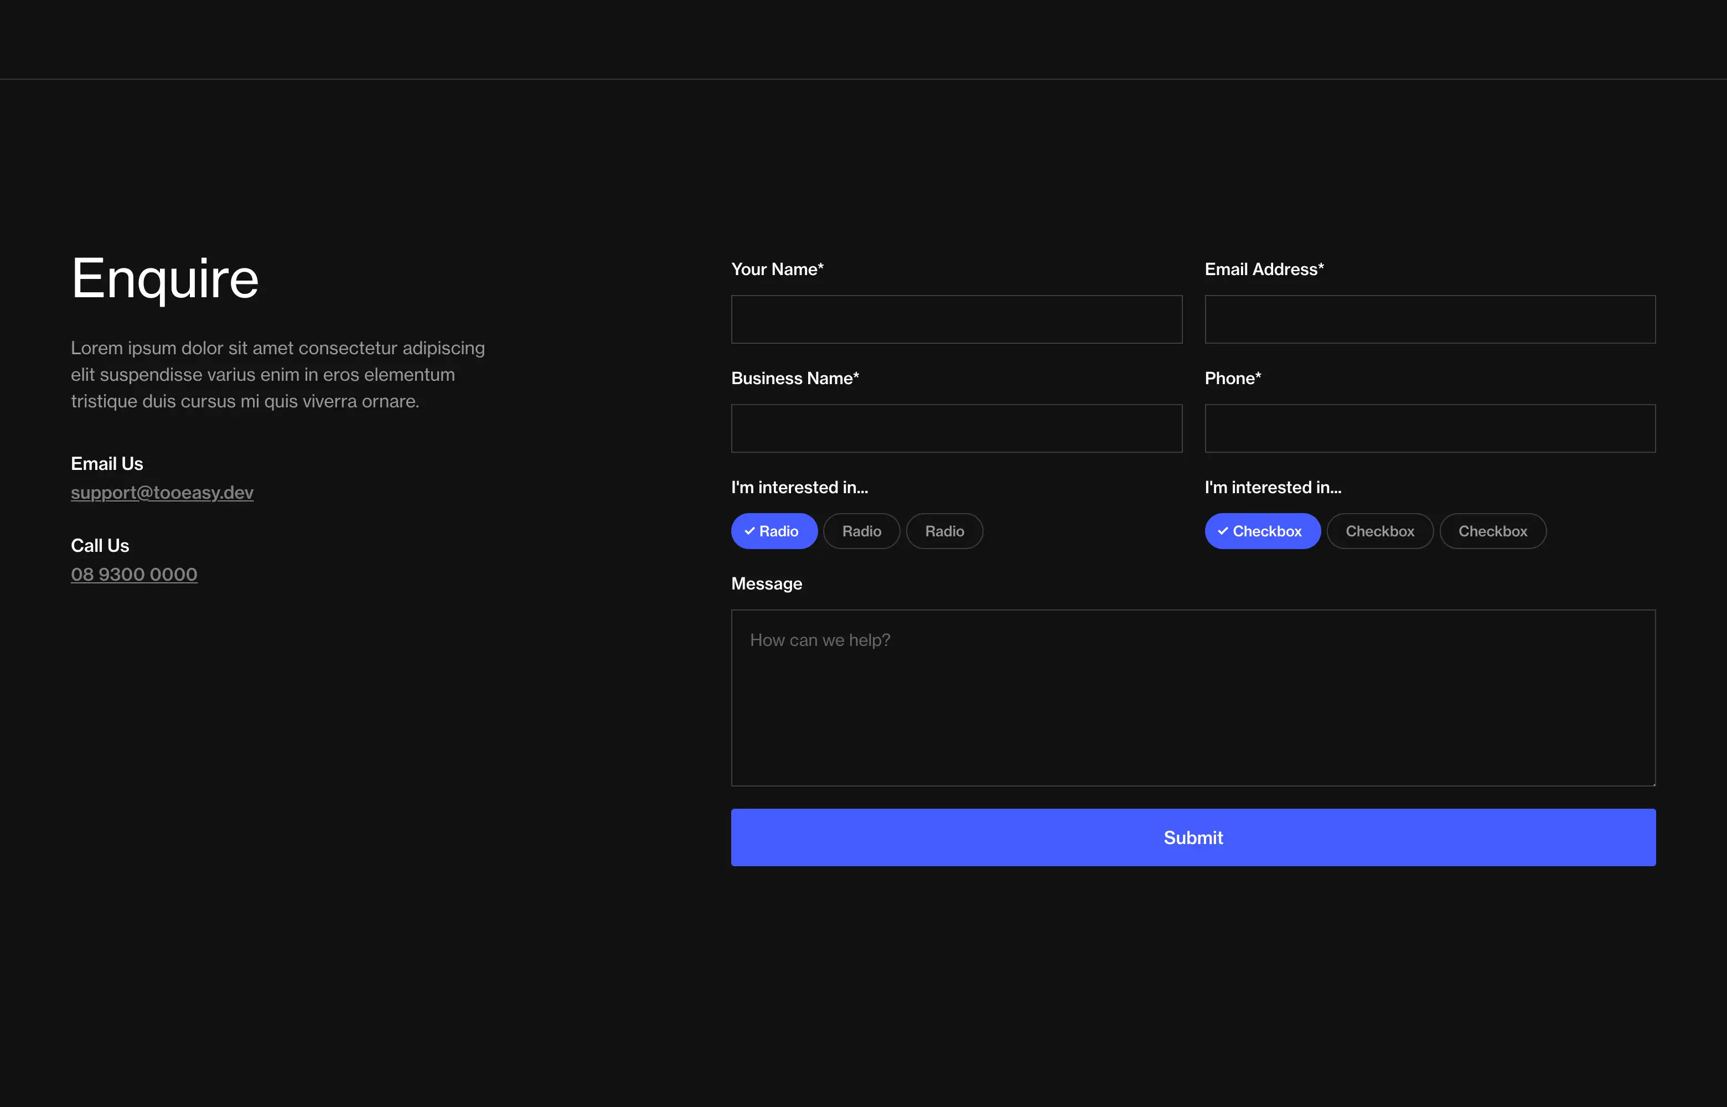Click the Business Name* label
Viewport: 1727px width, 1107px height.
point(795,378)
